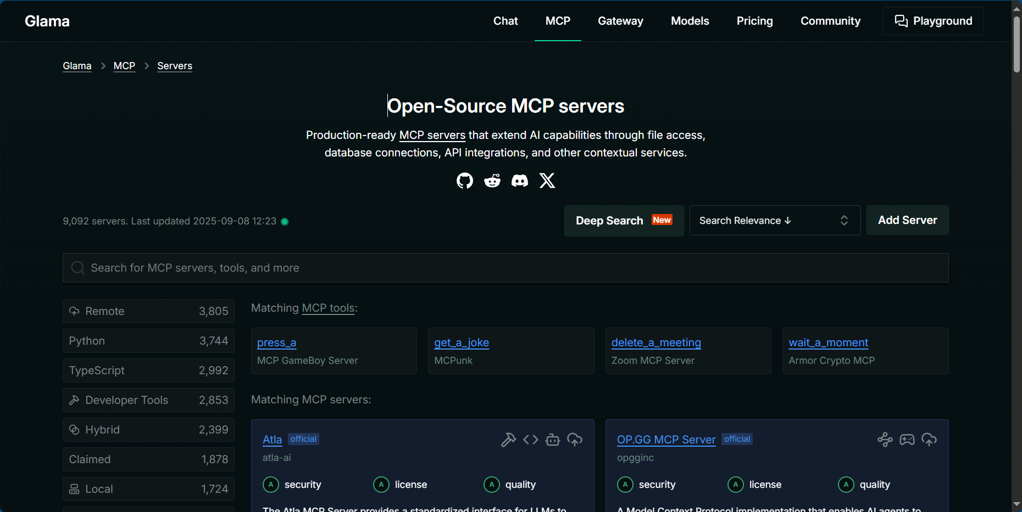Toggle the TypeScript filter
The width and height of the screenshot is (1022, 512).
point(148,370)
